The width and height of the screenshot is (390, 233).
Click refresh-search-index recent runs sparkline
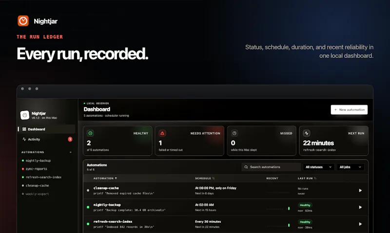pos(278,225)
